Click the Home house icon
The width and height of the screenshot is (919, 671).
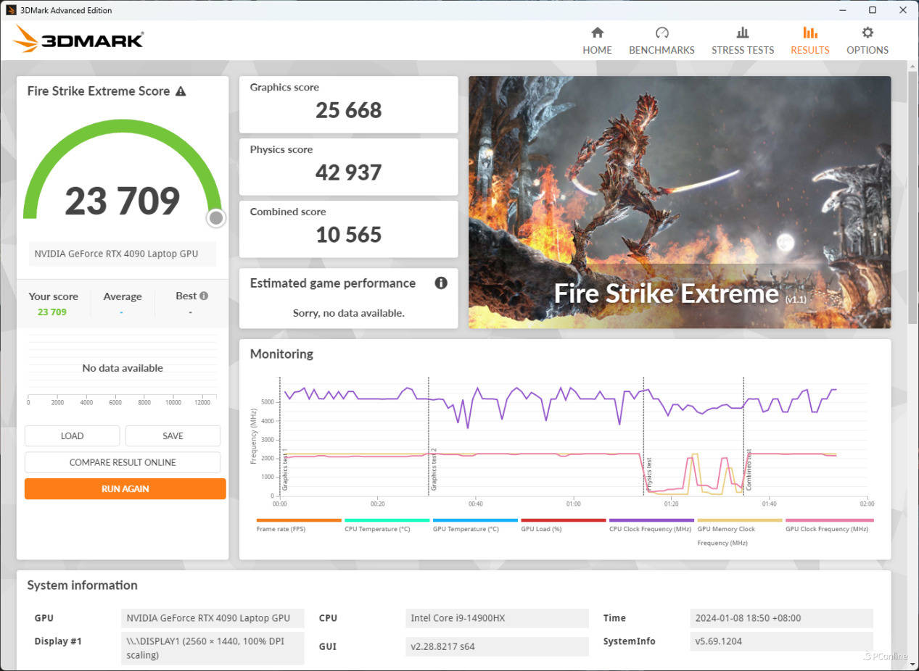tap(597, 33)
